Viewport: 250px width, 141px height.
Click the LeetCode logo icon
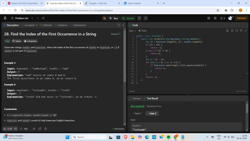tap(5, 18)
